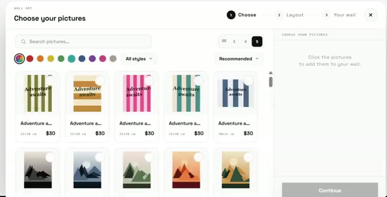Filter by orange color swatch

[40, 59]
